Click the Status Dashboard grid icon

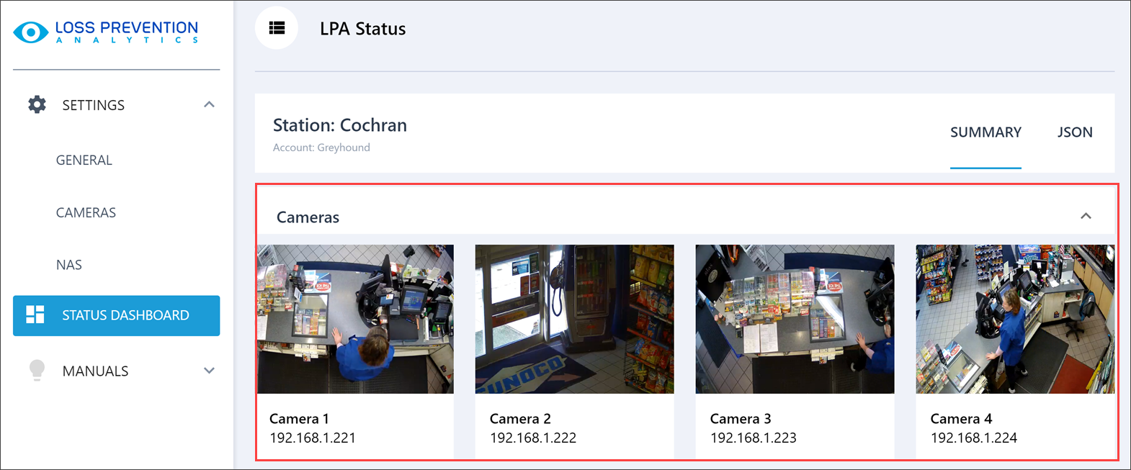pyautogui.click(x=35, y=315)
